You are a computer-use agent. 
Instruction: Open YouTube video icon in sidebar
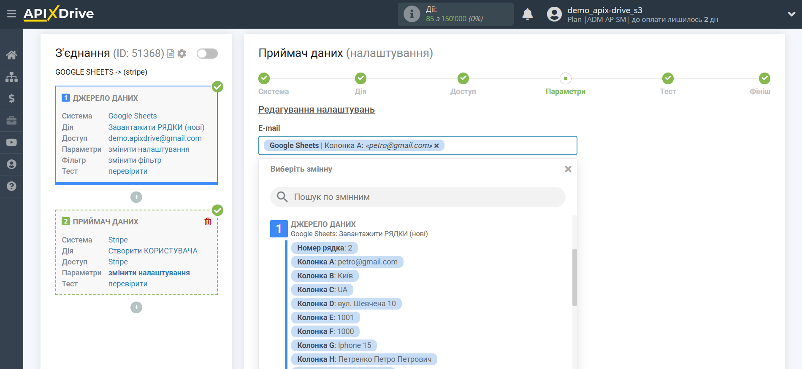(x=11, y=143)
